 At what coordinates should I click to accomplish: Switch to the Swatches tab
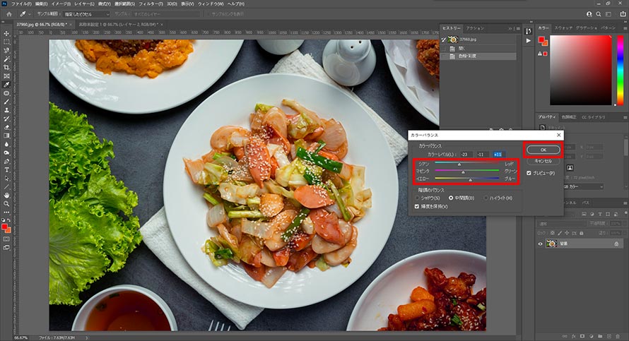point(563,28)
